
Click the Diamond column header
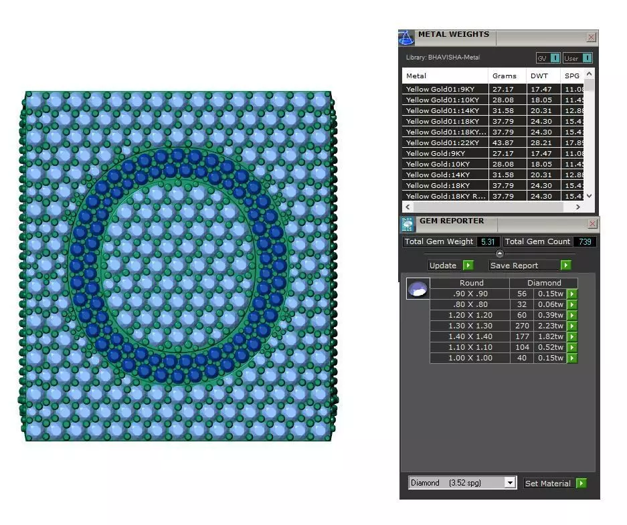click(x=544, y=283)
